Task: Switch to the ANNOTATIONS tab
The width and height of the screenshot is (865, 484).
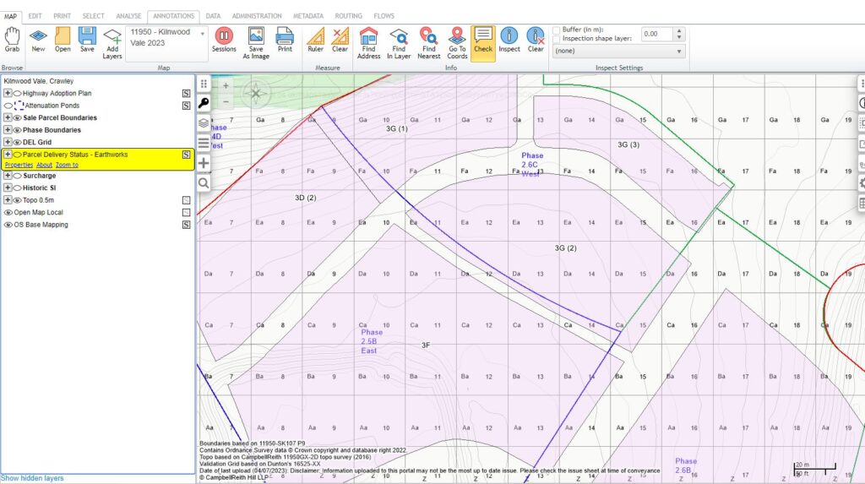Action: click(x=173, y=16)
